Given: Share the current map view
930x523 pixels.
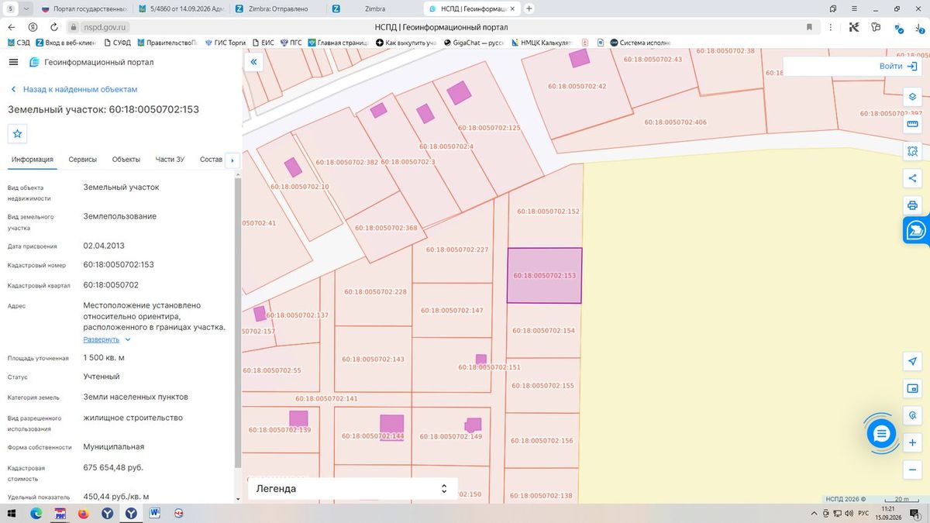Looking at the screenshot, I should 912,178.
